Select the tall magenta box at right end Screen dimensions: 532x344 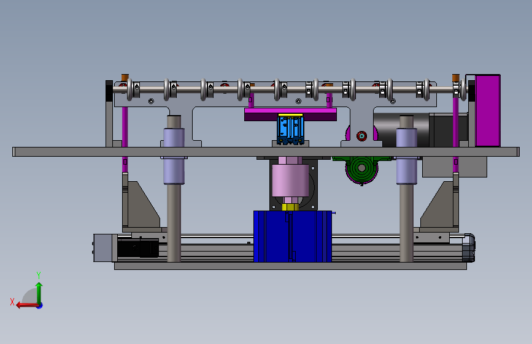pyautogui.click(x=488, y=111)
